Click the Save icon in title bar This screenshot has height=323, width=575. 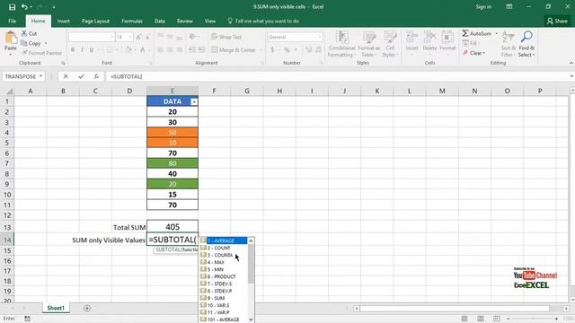coord(12,7)
